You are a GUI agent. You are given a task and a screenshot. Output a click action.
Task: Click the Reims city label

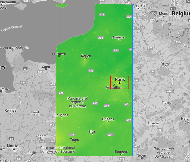166,64
